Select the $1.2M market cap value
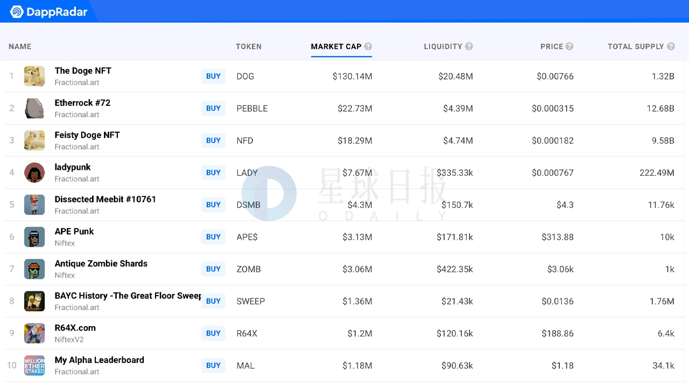689x387 pixels. (x=360, y=333)
